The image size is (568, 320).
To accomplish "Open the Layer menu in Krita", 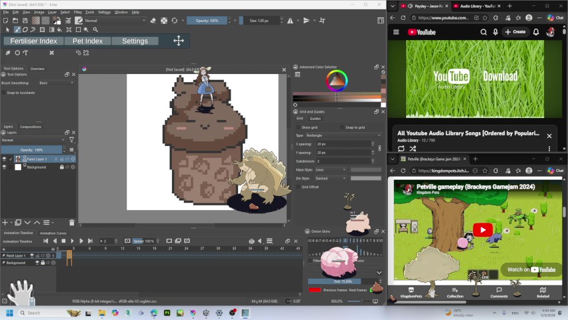I will tap(52, 12).
